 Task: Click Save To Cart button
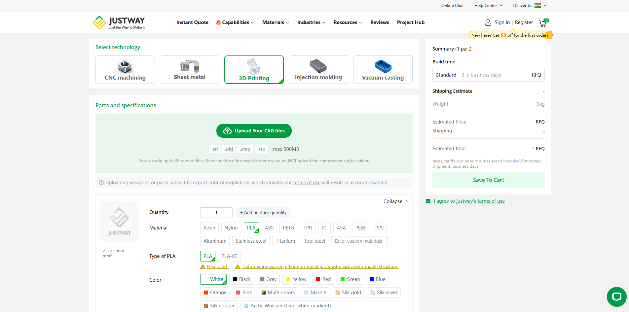pos(489,180)
